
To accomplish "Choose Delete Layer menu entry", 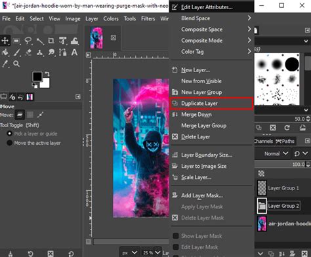I will click(211, 137).
